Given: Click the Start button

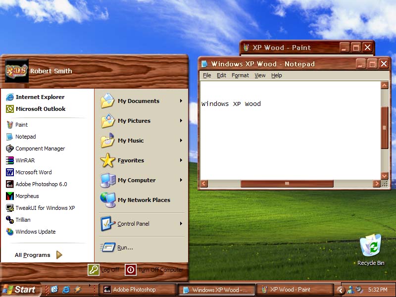Looking at the screenshot, I should click(x=20, y=290).
